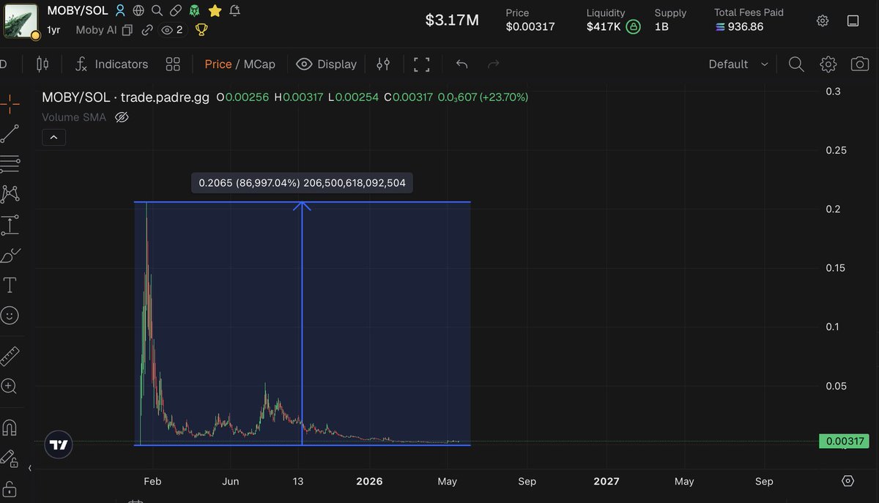Screen dimensions: 879x503
Task: Switch chart to MCap mode
Action: point(259,64)
